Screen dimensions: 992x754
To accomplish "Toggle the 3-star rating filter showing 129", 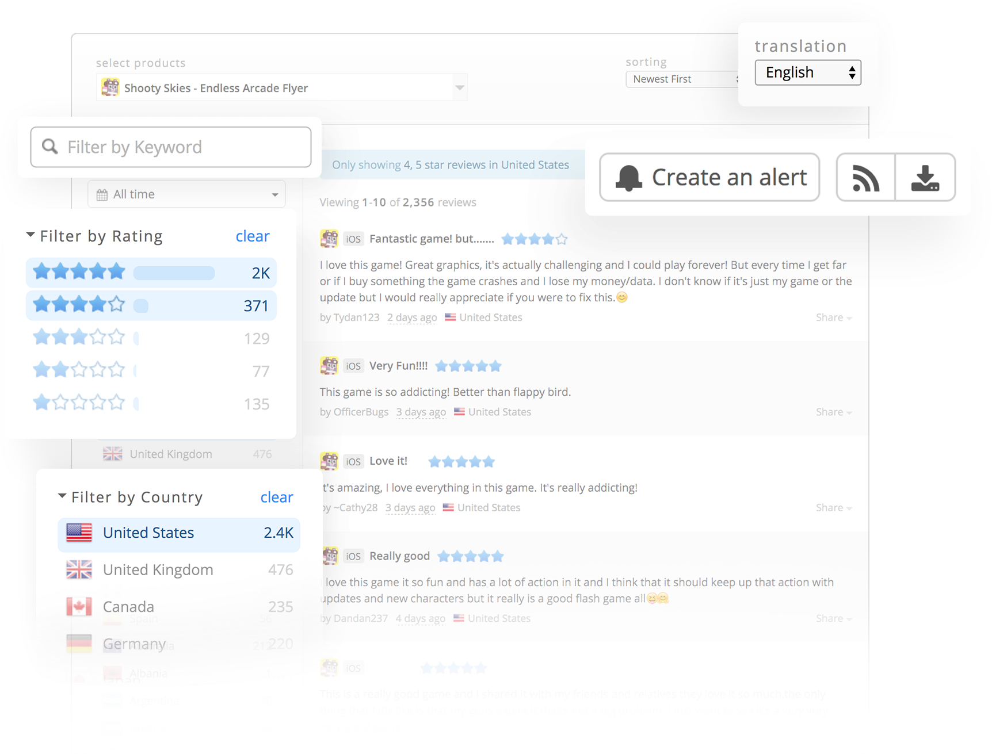I will (151, 338).
